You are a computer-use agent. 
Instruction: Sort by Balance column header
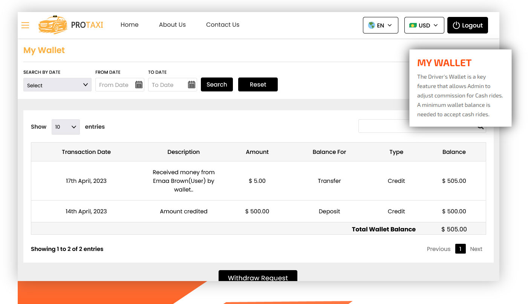coord(454,152)
